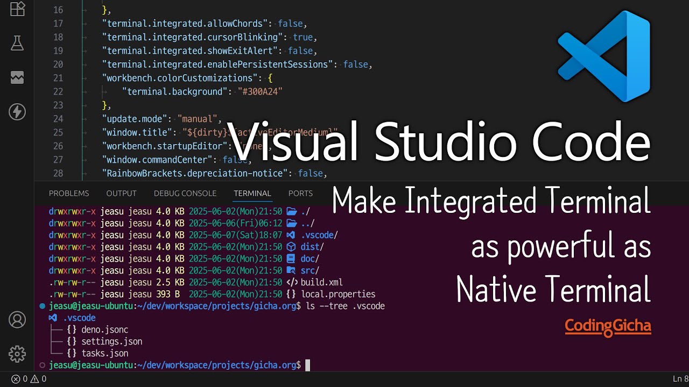The height and width of the screenshot is (387, 689).
Task: Click hollow circle decoration at current prompt
Action: click(43, 365)
